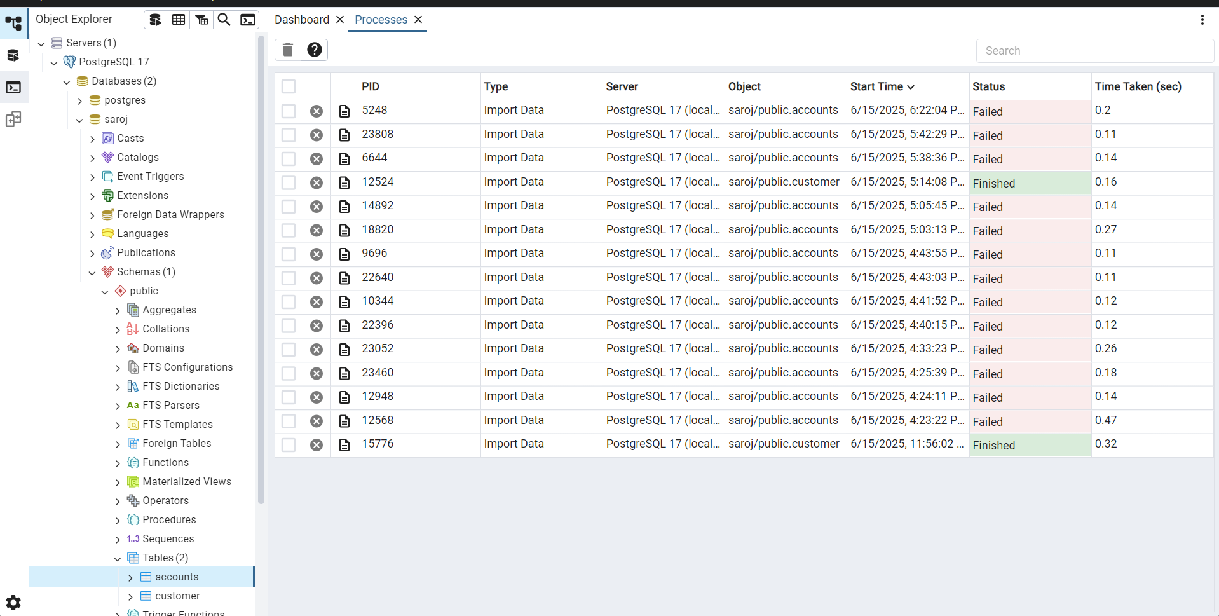This screenshot has width=1219, height=616.
Task: Click the Query Tool icon in Object Explorer toolbar
Action: (x=155, y=20)
